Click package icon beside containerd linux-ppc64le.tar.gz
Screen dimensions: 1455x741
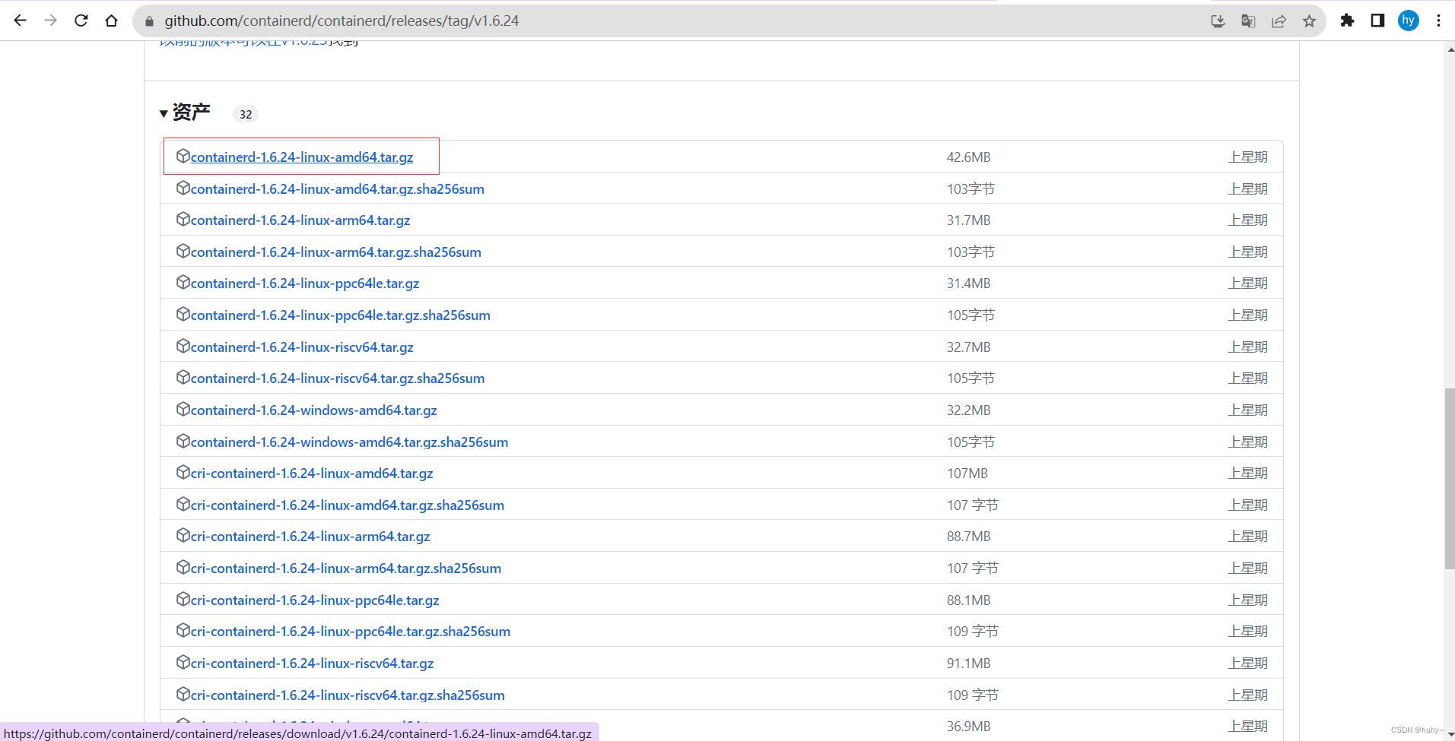point(183,282)
